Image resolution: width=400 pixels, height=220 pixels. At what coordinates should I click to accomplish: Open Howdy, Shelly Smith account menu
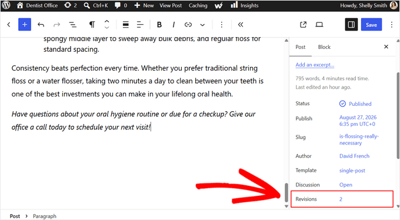click(364, 5)
